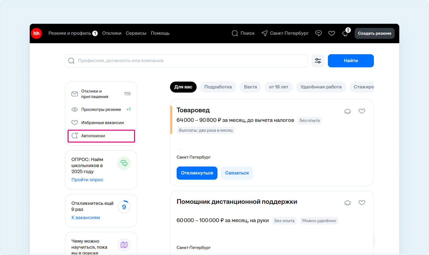This screenshot has height=255, width=429.
Task: Click the Создать резюме button
Action: click(x=374, y=33)
